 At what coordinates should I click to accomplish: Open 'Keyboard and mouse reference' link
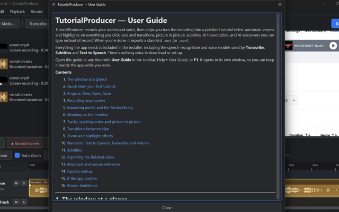(93, 164)
